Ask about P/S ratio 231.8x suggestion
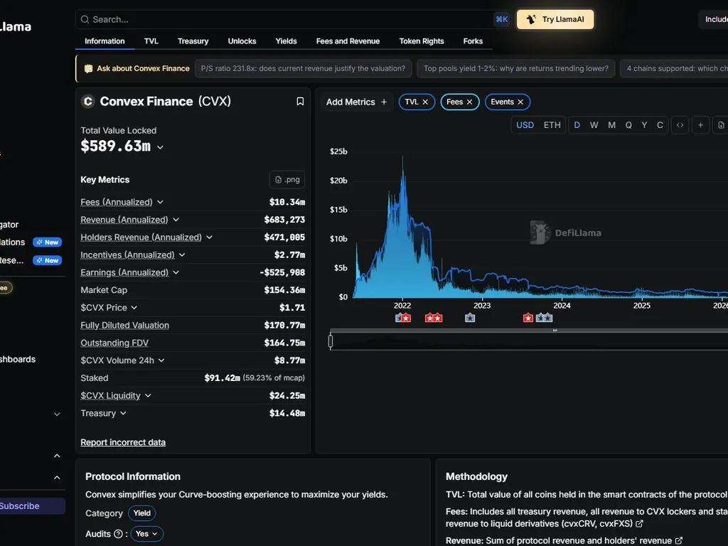 303,69
